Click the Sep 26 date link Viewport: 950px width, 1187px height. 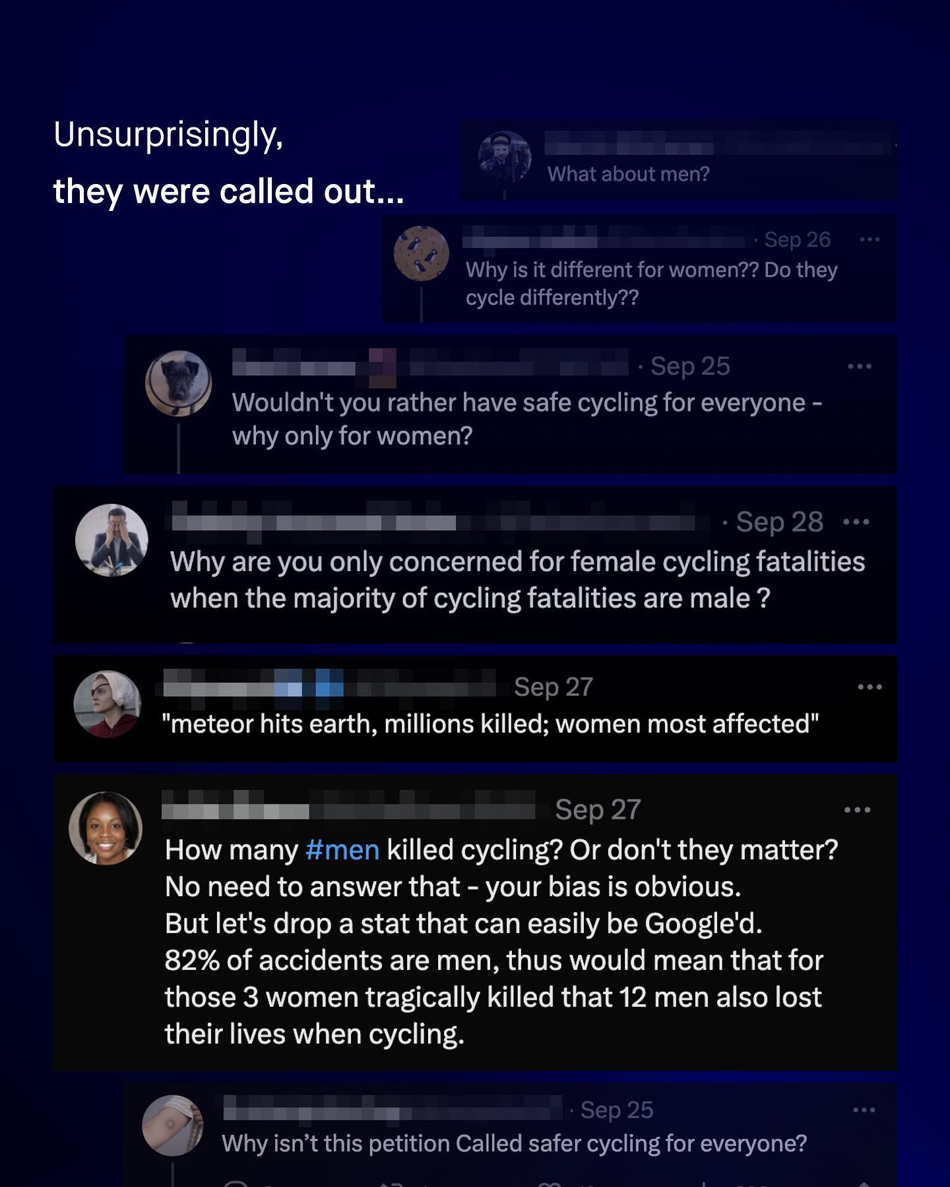[797, 239]
